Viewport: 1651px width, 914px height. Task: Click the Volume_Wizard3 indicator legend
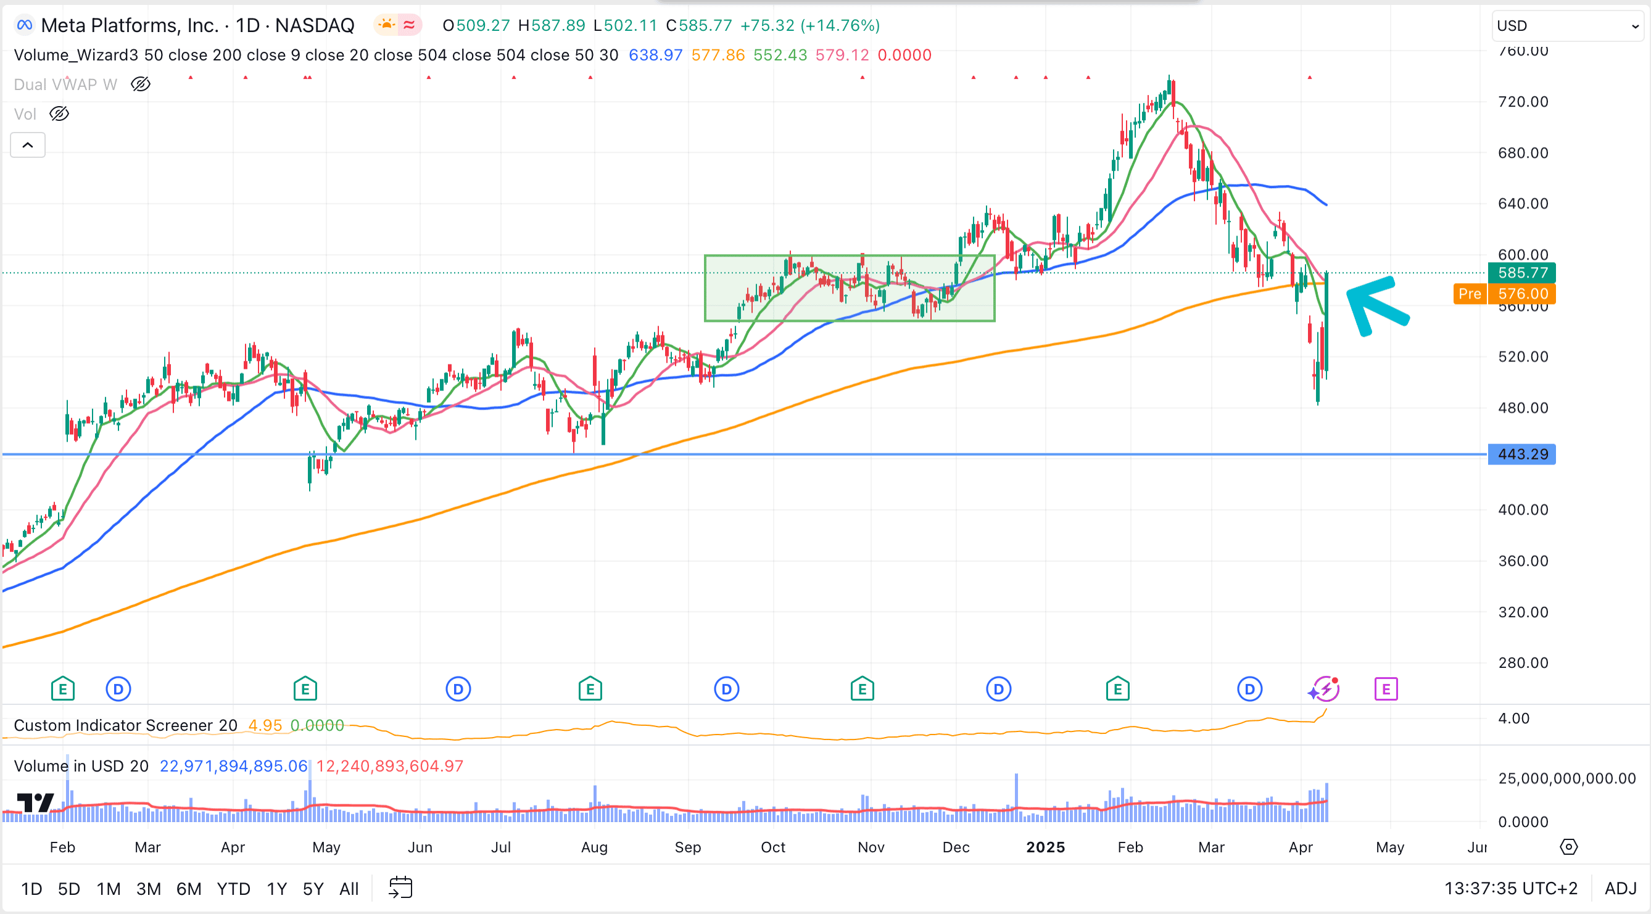pos(316,55)
